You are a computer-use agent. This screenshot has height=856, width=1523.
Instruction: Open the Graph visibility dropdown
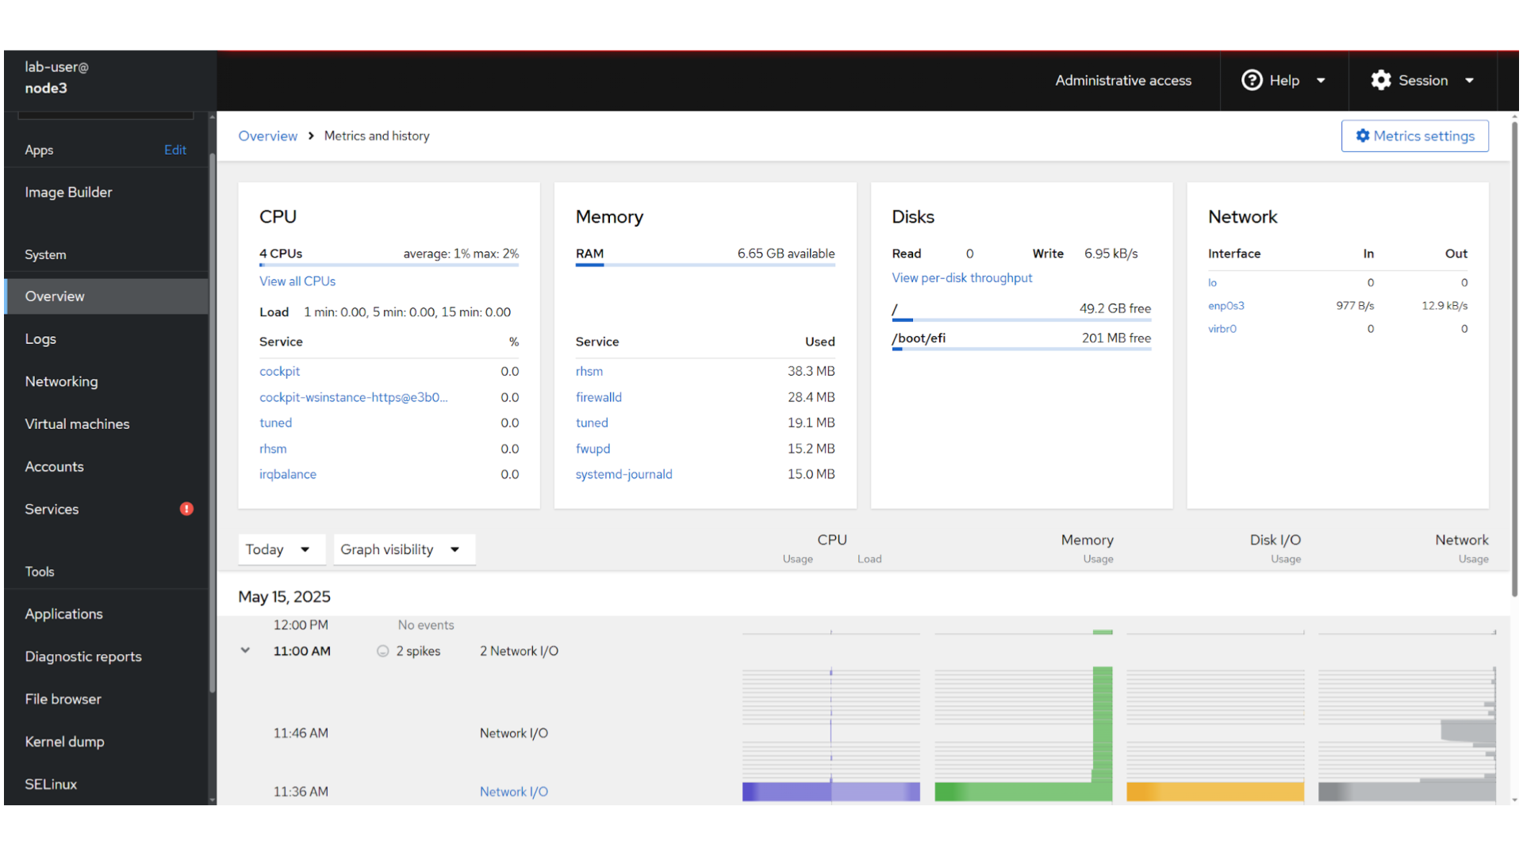click(403, 549)
